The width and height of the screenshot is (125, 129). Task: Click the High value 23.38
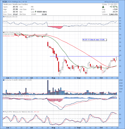point(15,9)
